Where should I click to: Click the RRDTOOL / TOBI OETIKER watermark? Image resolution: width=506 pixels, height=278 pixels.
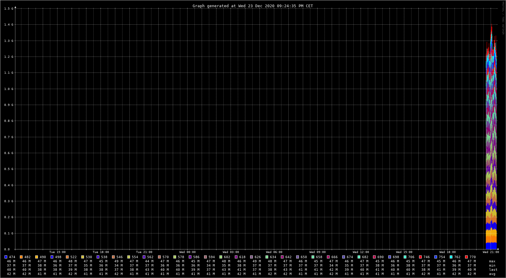(503, 18)
